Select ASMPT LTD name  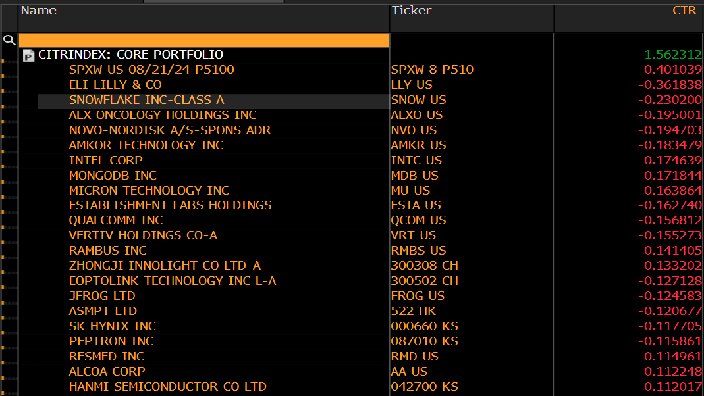(x=103, y=310)
